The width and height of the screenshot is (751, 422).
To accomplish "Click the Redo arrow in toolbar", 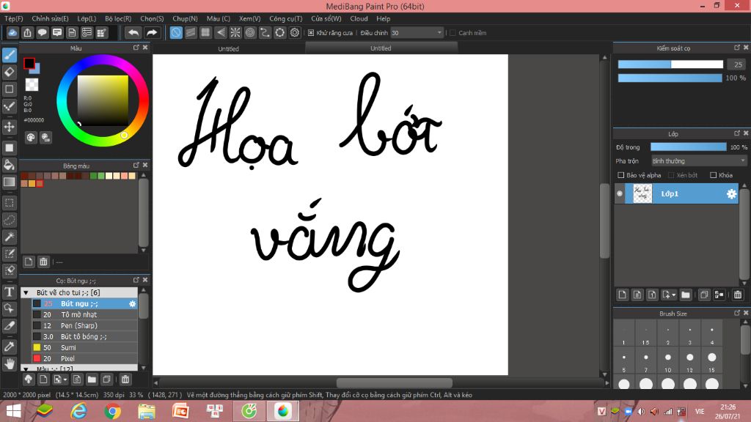I will [x=151, y=32].
